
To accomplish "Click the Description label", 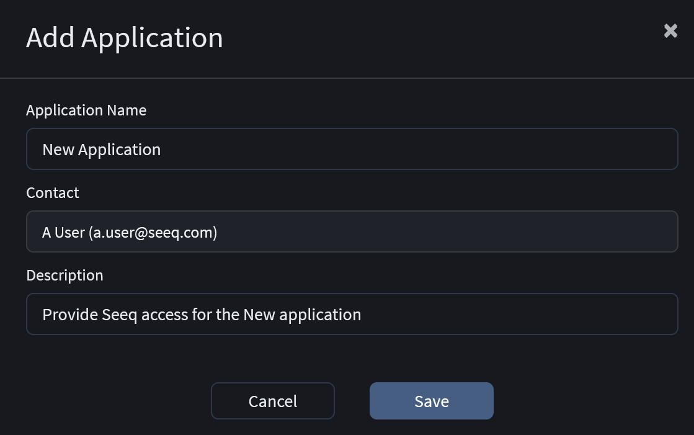I will click(x=65, y=275).
